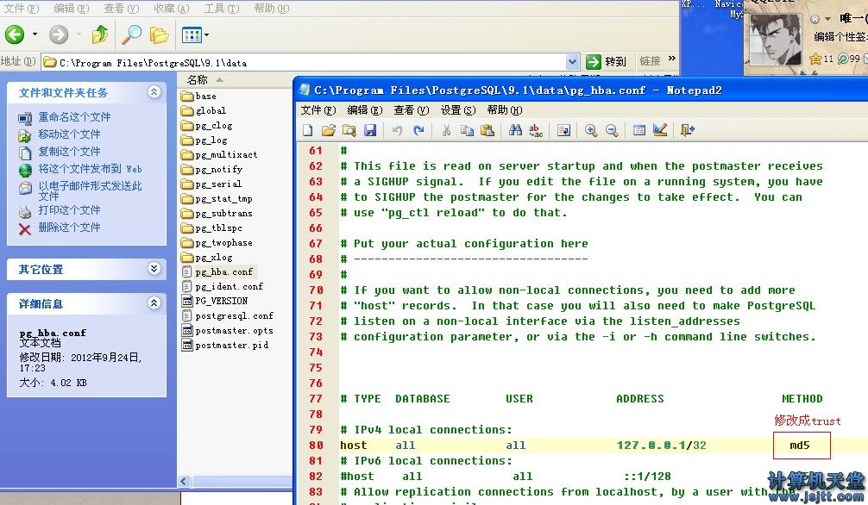Image resolution: width=868 pixels, height=505 pixels.
Task: Click the Notepad2 Open file icon
Action: (328, 130)
